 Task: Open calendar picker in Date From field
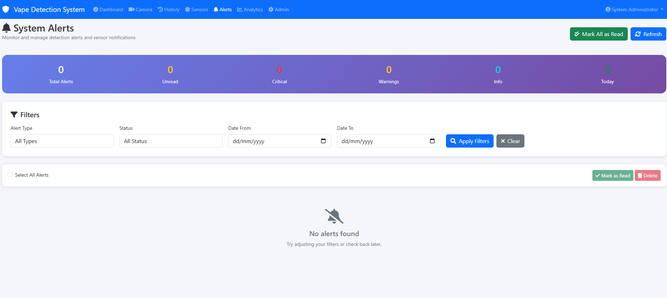click(323, 141)
